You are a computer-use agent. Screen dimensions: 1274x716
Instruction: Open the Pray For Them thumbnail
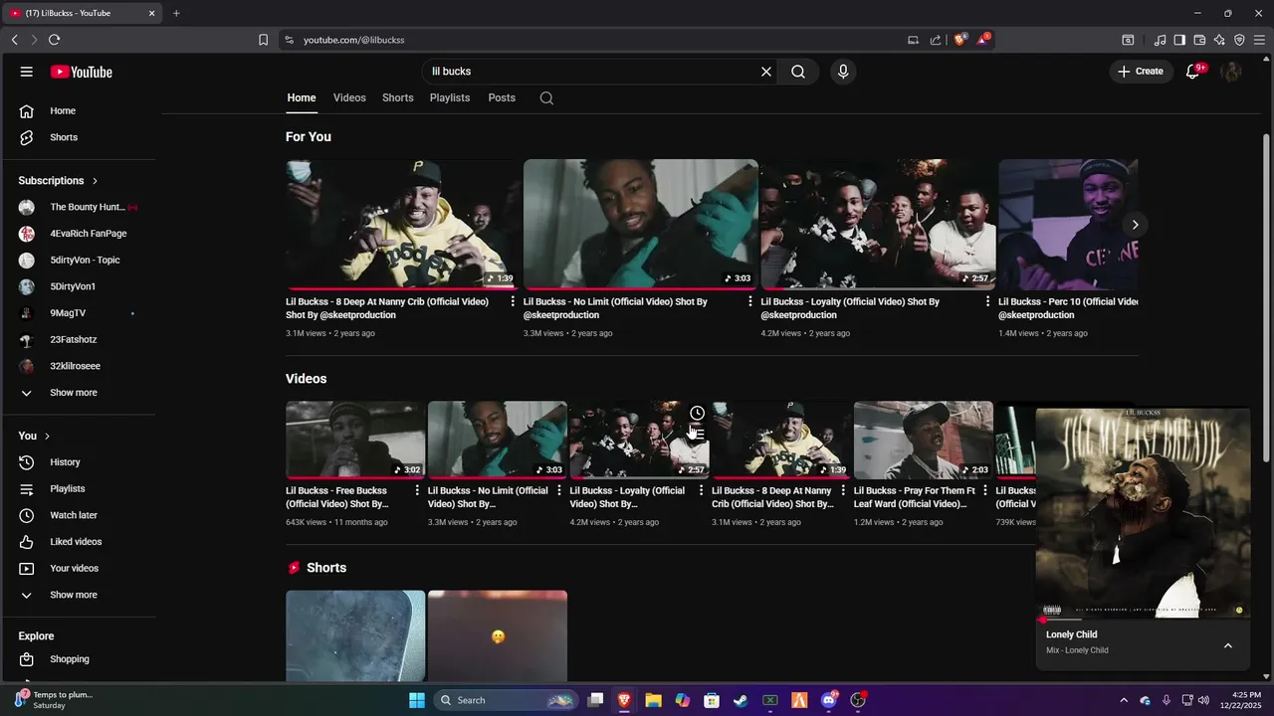pos(924,440)
